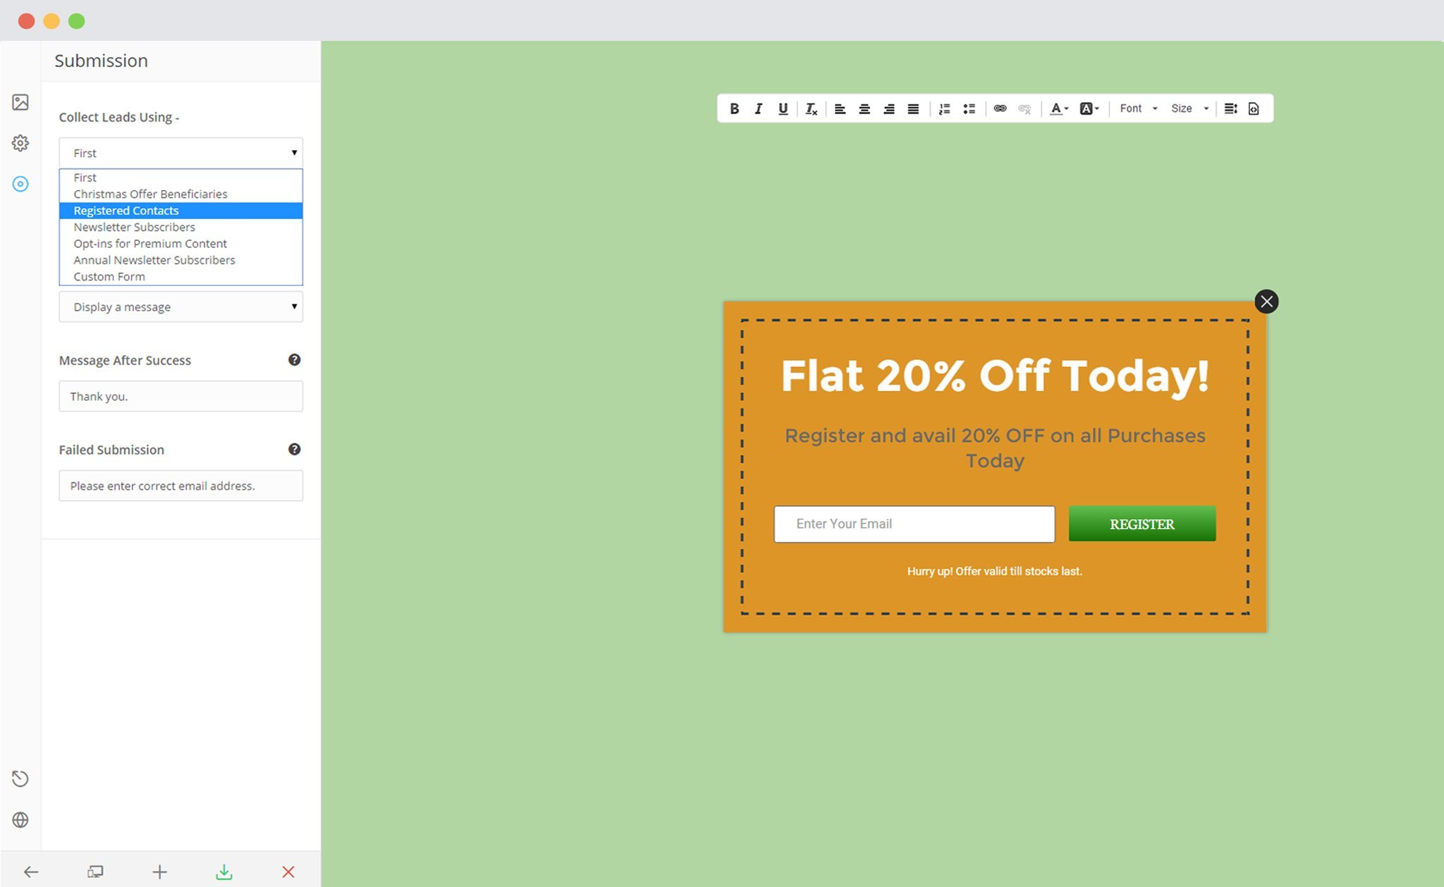The height and width of the screenshot is (887, 1444).
Task: Click the font color swatch icon
Action: click(x=1056, y=107)
